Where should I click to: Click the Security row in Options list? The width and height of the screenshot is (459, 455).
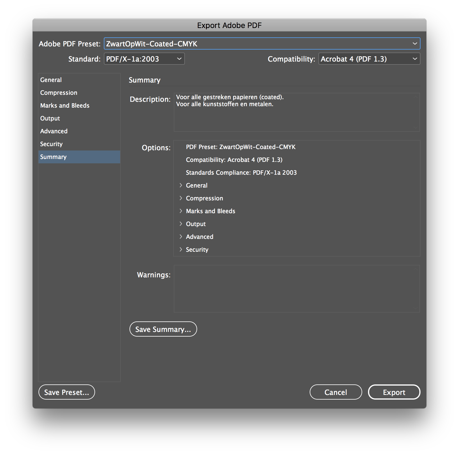click(x=297, y=250)
